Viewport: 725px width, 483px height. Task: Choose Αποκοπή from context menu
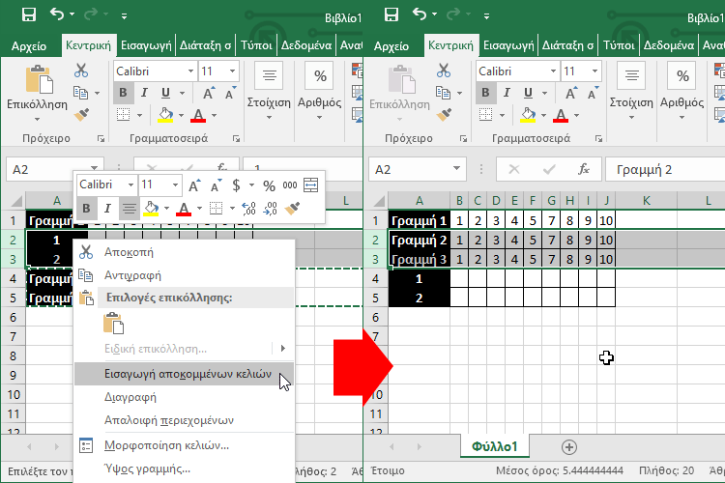coord(184,252)
